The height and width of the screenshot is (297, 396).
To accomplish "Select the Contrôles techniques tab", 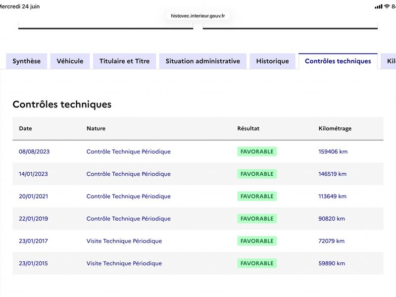I will coord(338,61).
